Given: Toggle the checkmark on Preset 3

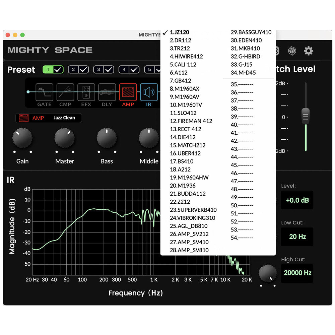Looking at the screenshot, I should coord(109,70).
